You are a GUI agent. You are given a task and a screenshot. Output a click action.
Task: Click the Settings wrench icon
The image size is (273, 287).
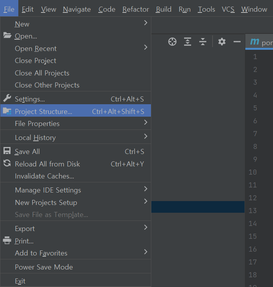pos(7,98)
